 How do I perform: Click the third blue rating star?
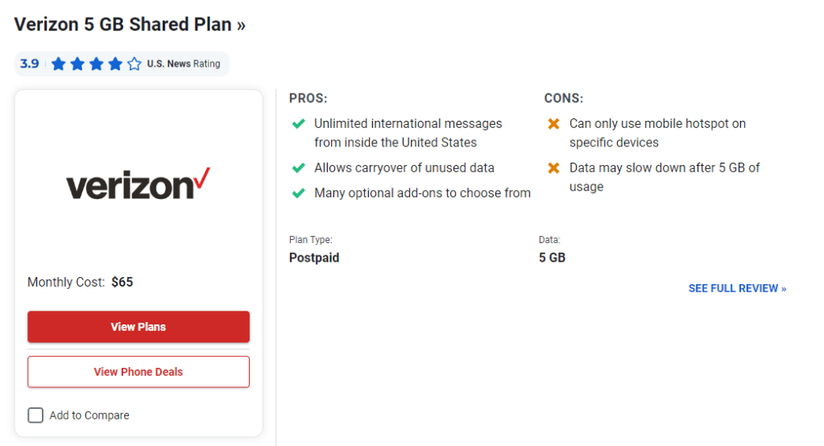coord(97,64)
